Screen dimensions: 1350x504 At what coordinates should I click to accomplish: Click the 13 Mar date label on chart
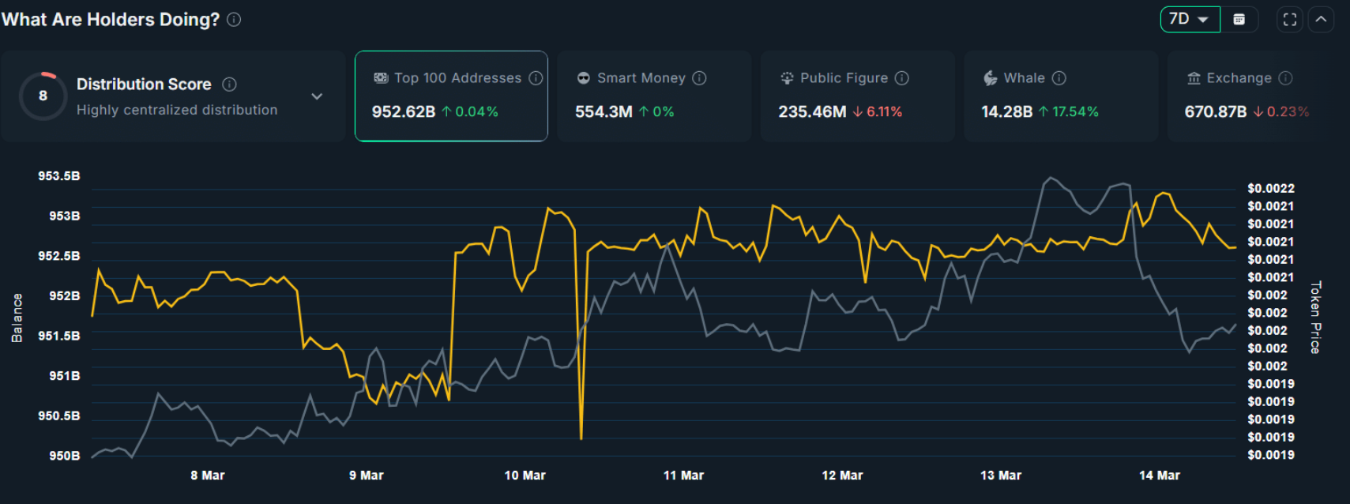tap(1000, 476)
